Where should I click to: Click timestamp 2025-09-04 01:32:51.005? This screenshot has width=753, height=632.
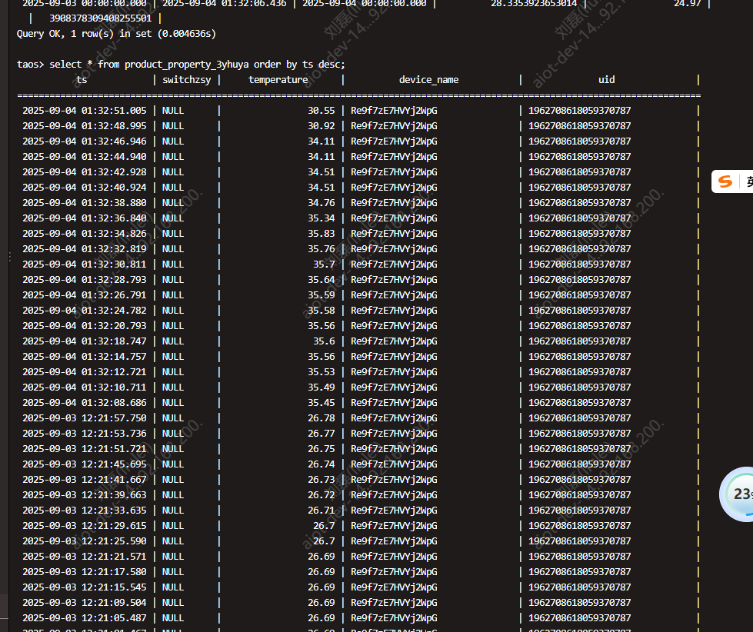coord(84,111)
